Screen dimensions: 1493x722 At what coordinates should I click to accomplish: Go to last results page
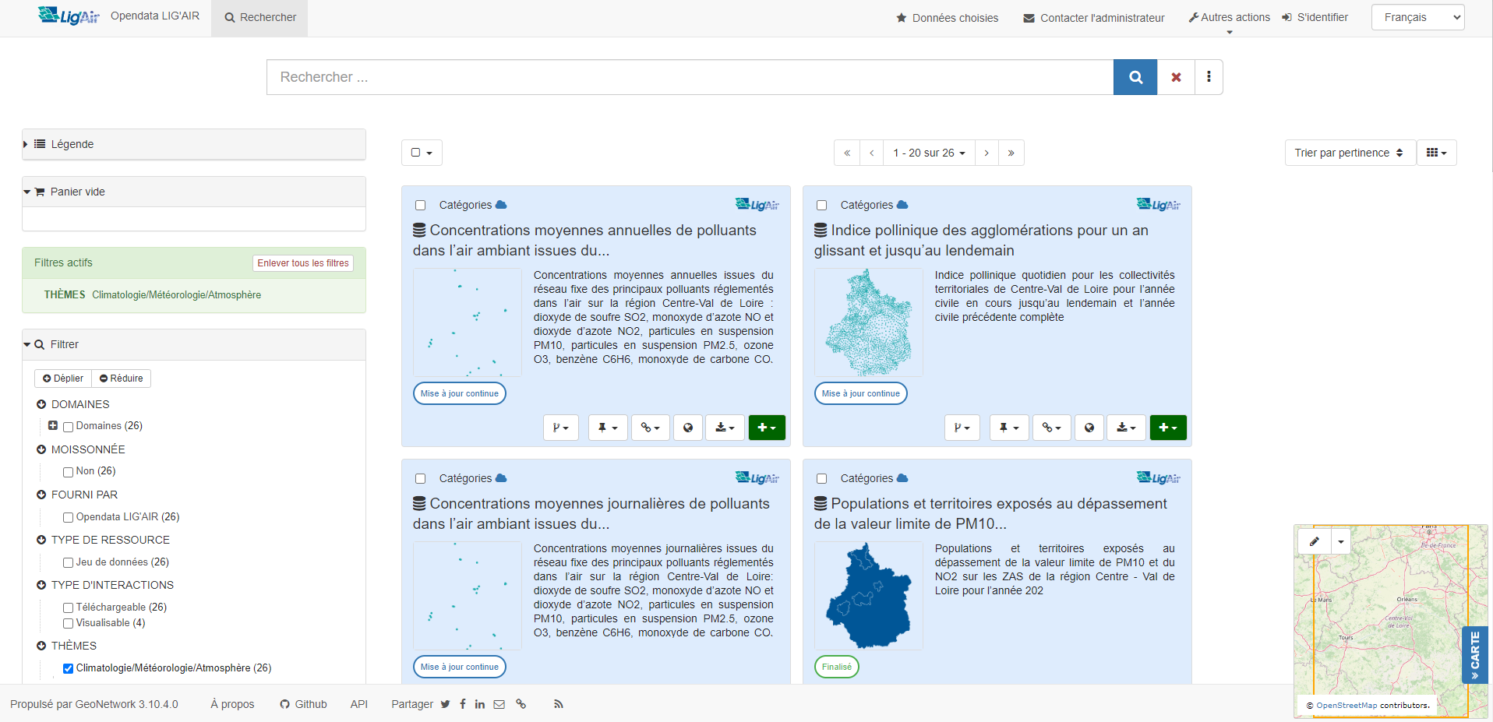pos(1011,153)
